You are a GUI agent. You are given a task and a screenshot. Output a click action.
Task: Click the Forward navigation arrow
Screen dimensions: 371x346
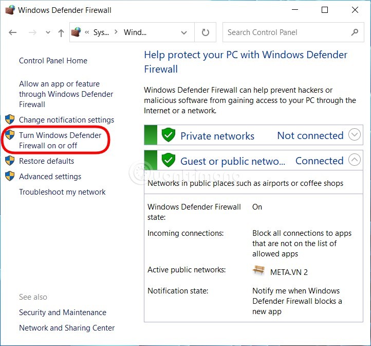(32, 32)
